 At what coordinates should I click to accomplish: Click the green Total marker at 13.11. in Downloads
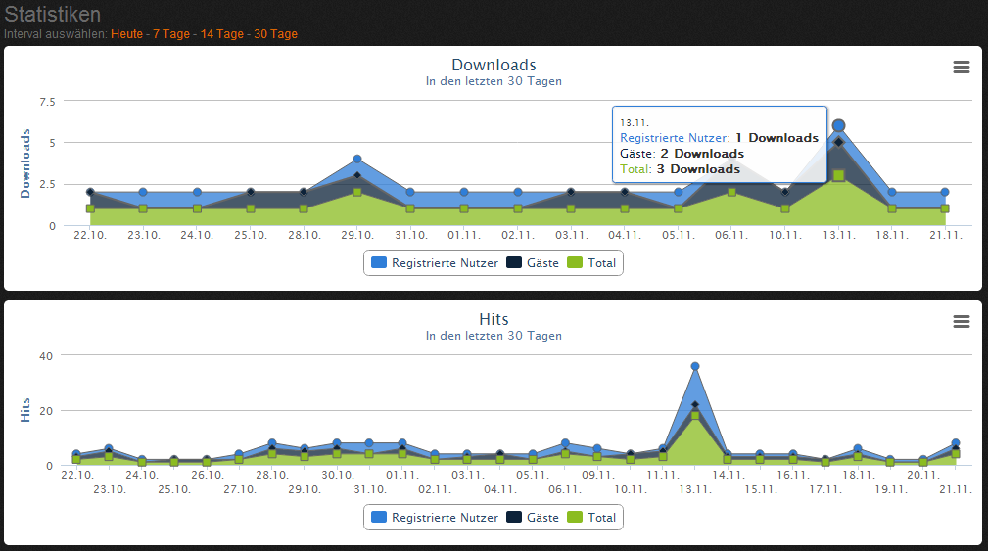point(838,175)
